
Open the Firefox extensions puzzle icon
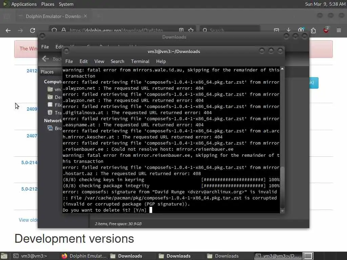(313, 30)
